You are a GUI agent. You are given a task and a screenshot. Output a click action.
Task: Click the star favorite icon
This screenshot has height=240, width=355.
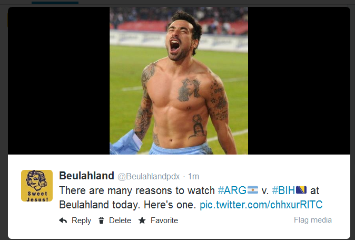tap(142, 220)
